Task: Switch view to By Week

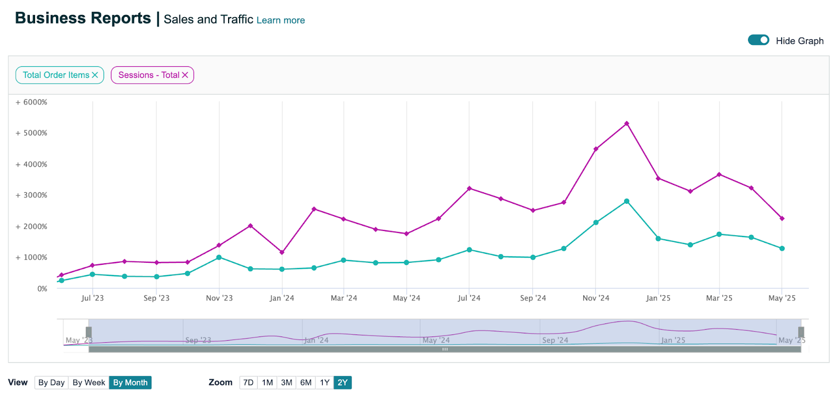Action: tap(88, 382)
